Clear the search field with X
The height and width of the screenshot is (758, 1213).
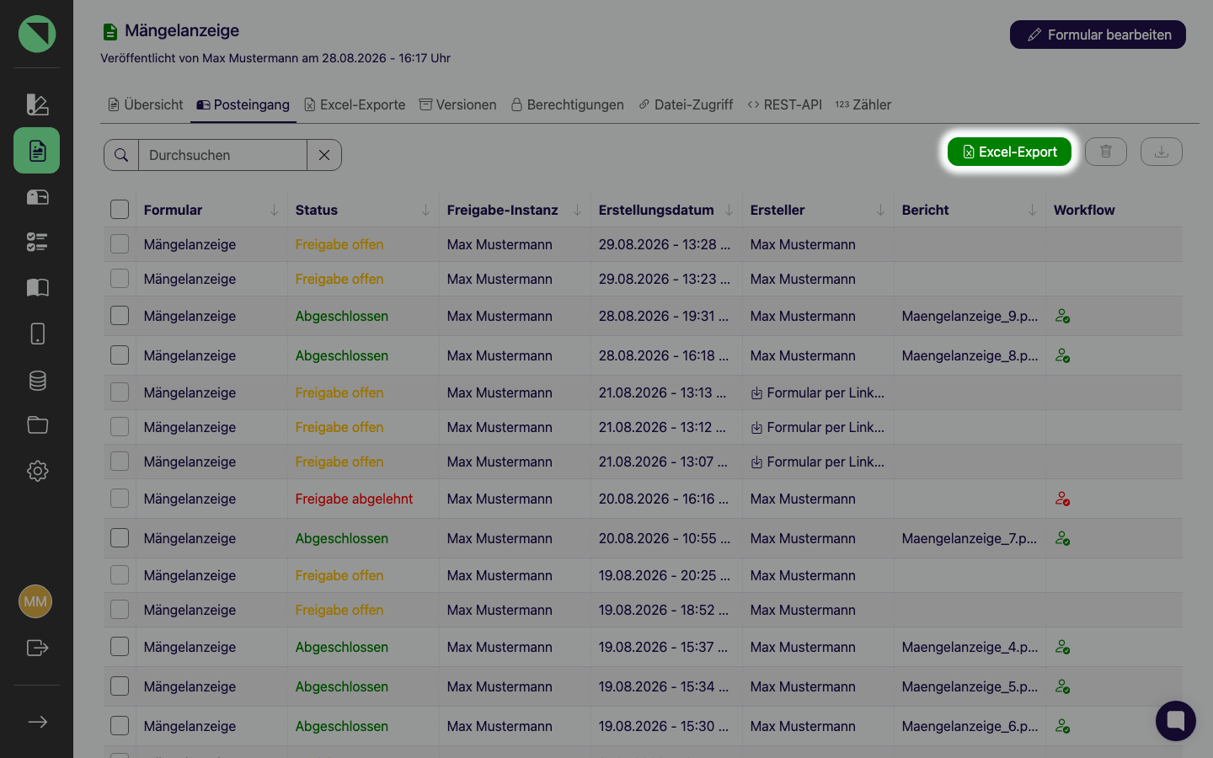point(324,155)
